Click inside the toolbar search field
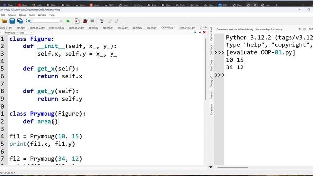 [46, 21]
